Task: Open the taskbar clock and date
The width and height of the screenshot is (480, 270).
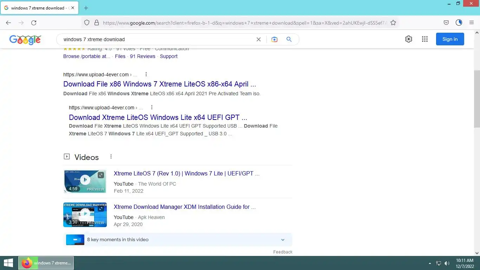Action: 465,263
